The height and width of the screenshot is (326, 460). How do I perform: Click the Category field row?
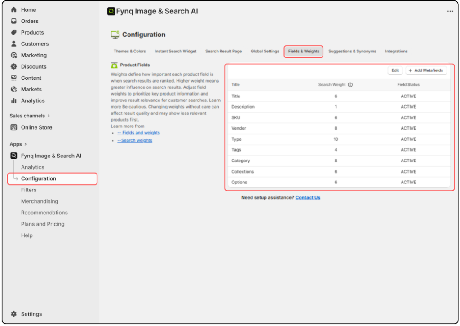[339, 161]
